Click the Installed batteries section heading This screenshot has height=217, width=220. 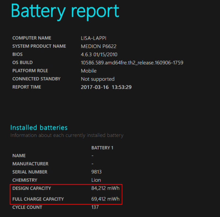click(39, 128)
